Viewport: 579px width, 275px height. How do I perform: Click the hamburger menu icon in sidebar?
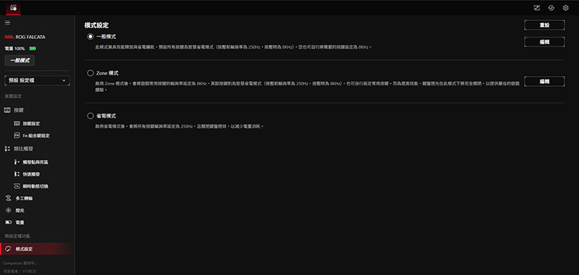tap(7, 22)
